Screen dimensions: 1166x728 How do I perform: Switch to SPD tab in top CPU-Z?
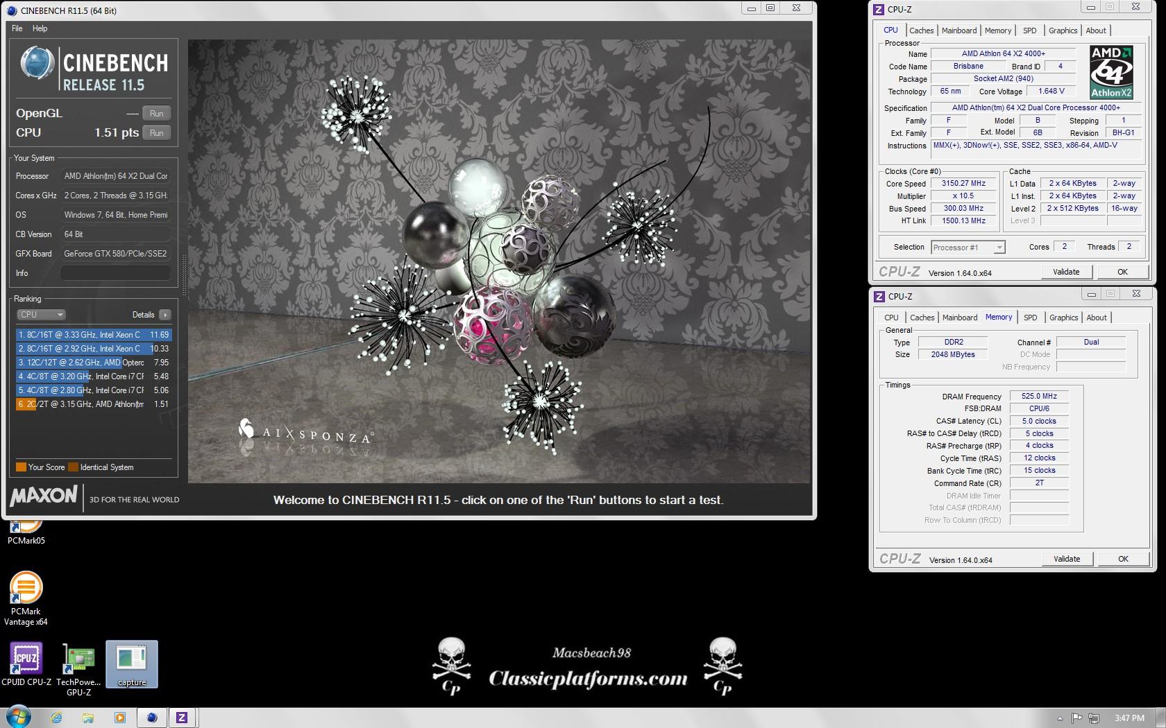point(1030,31)
